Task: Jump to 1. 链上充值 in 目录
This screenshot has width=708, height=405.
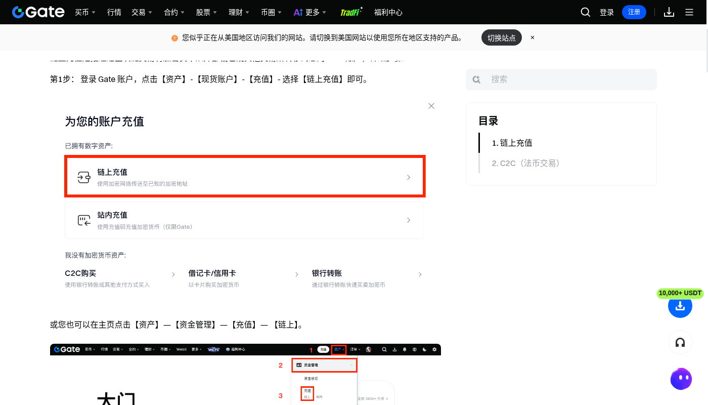Action: coord(512,143)
